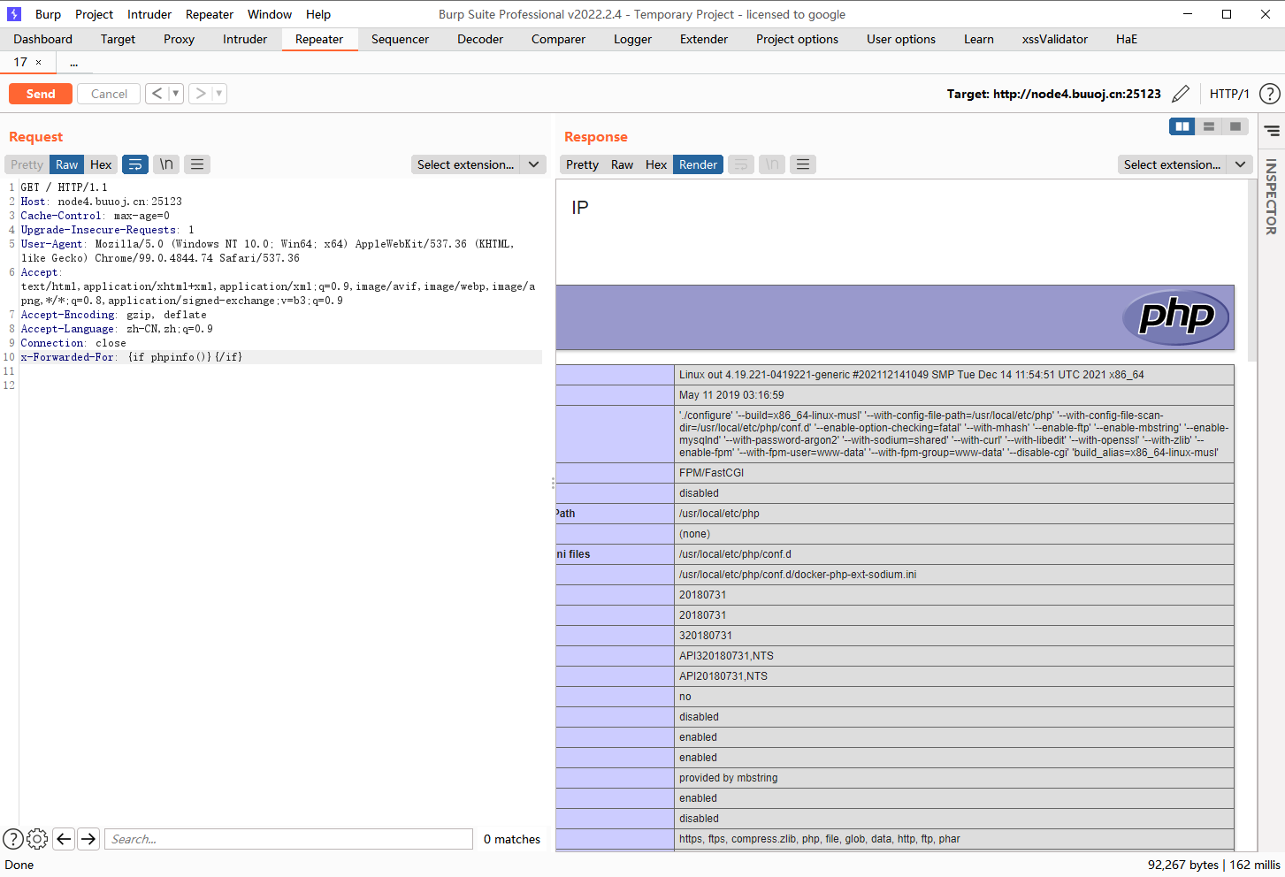Click the Cancel button
The image size is (1285, 877).
109,94
